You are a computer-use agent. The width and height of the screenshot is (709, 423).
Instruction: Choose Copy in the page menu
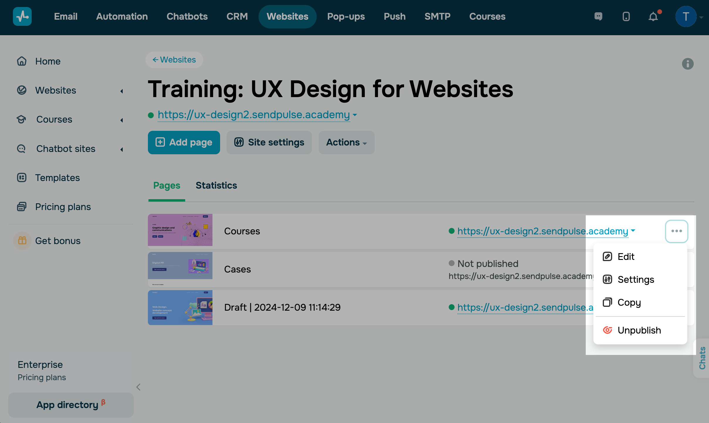pos(629,302)
